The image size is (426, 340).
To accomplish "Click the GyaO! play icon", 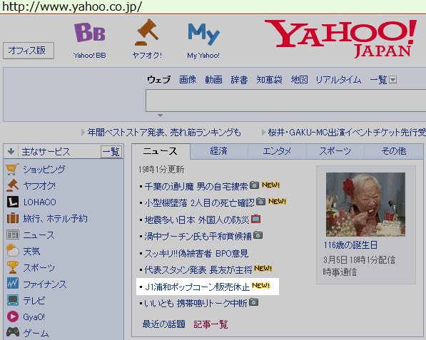I will point(13,316).
